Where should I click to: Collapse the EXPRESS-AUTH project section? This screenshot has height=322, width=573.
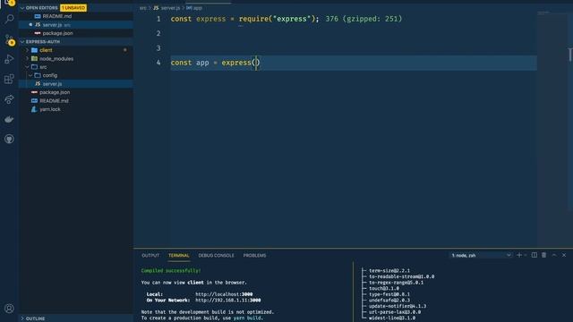pos(22,42)
